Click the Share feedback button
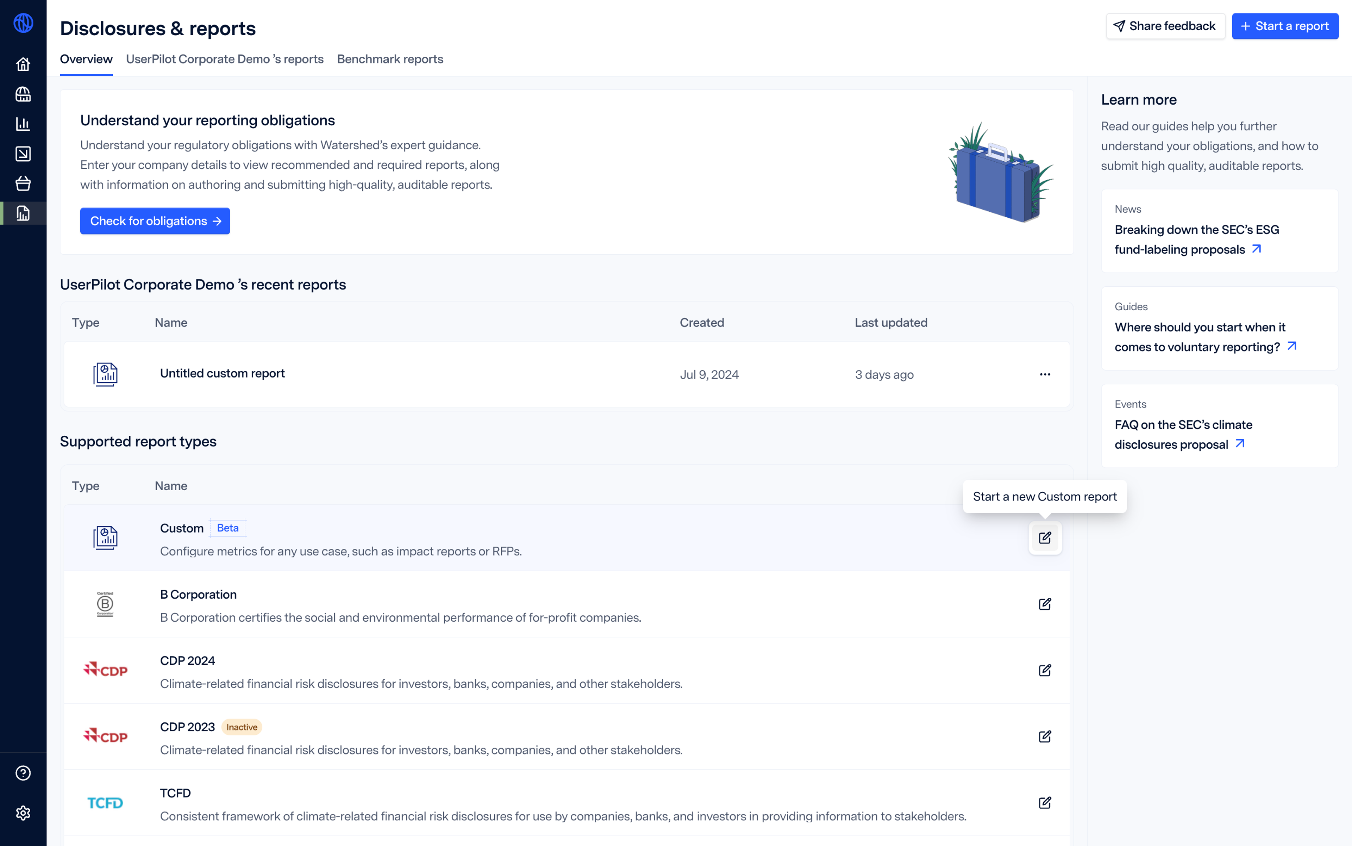 1165,26
